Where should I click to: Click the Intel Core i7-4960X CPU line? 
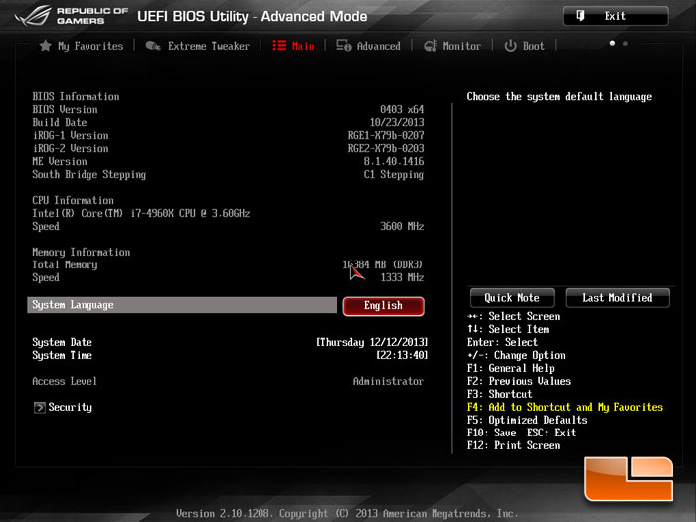coord(141,213)
